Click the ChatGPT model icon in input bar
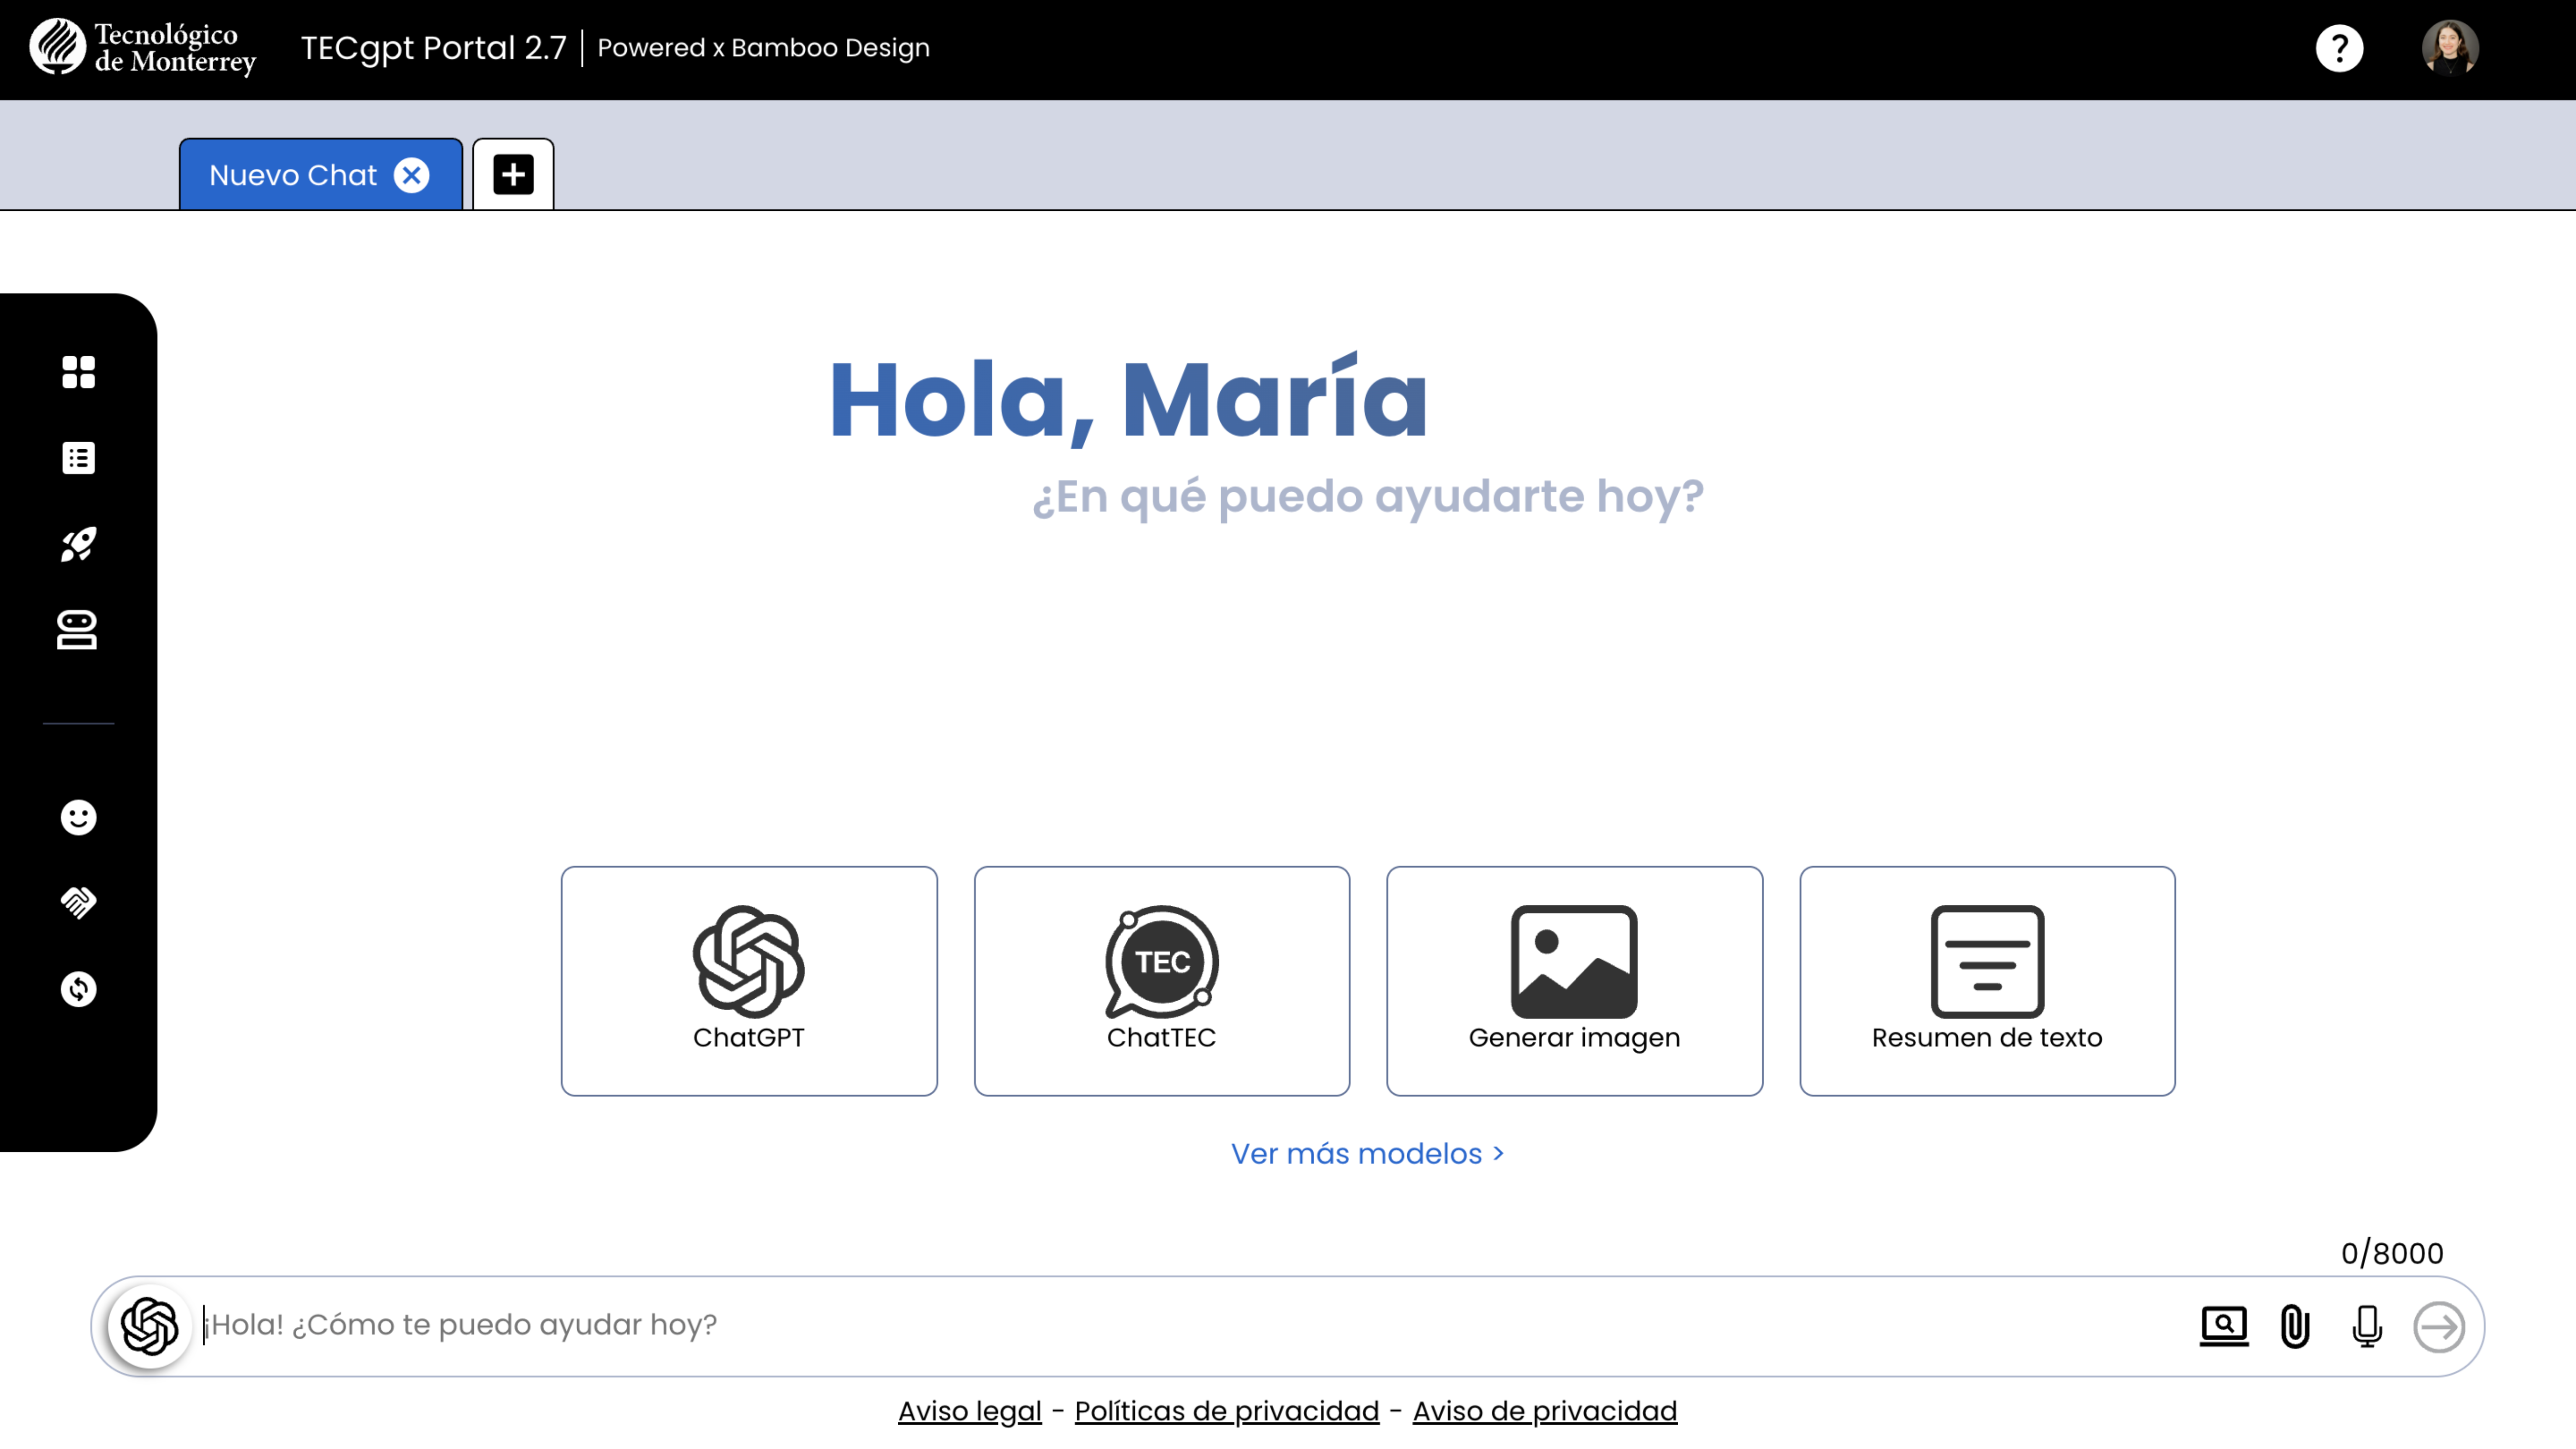This screenshot has width=2576, height=1449. 150,1326
